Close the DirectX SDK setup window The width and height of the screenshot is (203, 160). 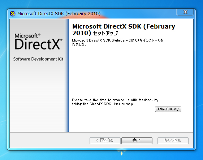pyautogui.click(x=185, y=12)
